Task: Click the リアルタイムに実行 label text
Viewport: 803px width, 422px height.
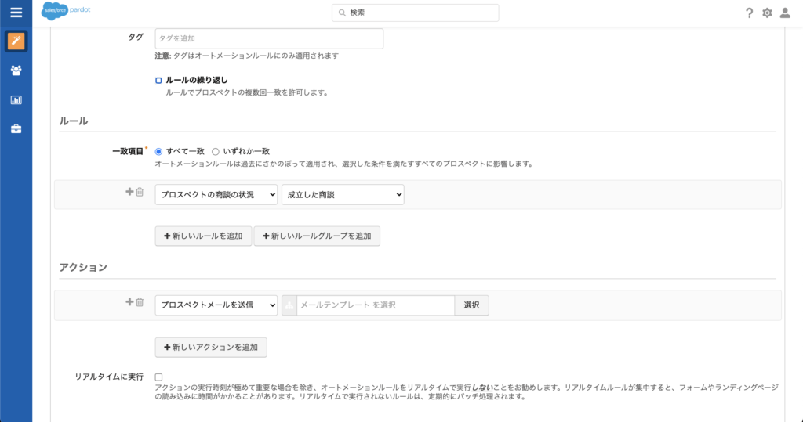Action: [109, 377]
